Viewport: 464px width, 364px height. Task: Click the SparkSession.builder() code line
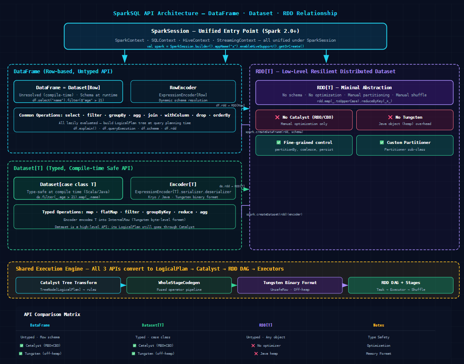tap(225, 46)
